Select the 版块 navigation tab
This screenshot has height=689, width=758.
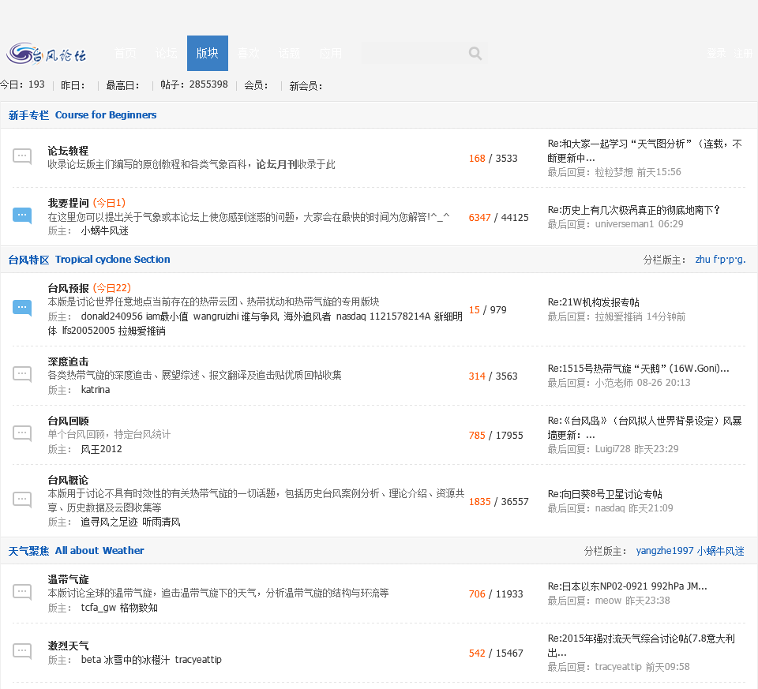(x=208, y=54)
